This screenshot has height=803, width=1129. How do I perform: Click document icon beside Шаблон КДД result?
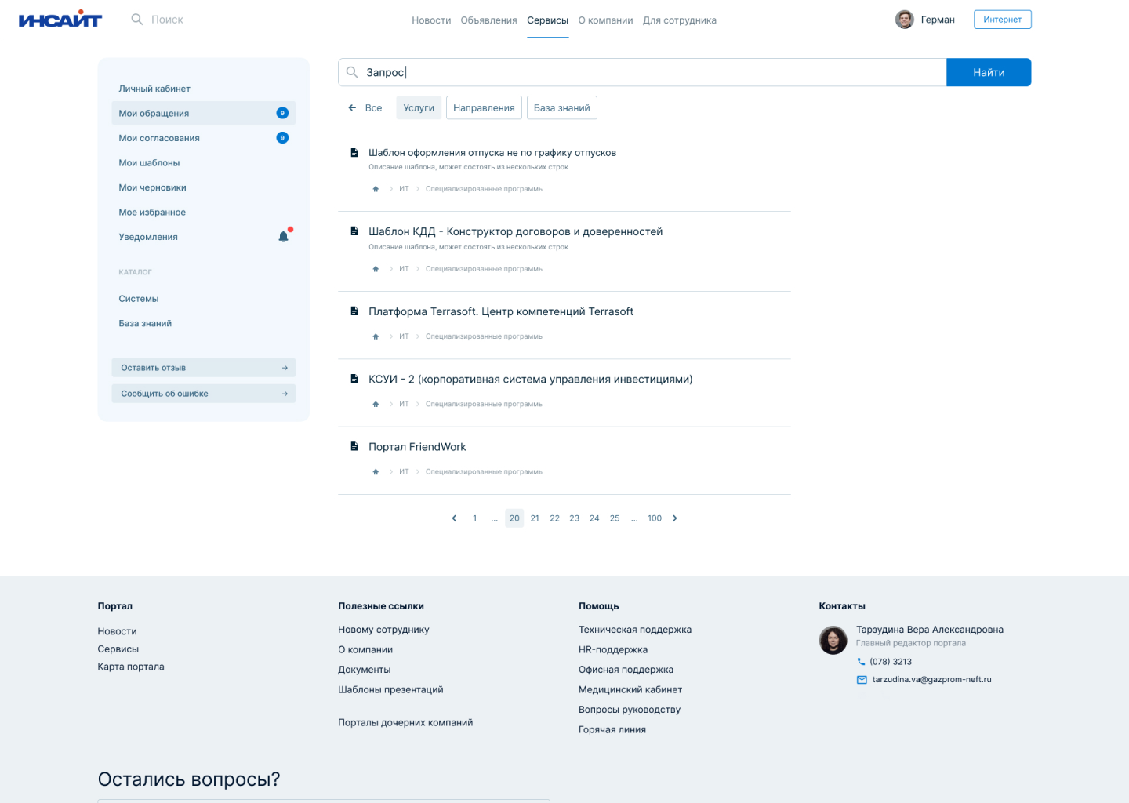[x=354, y=231]
